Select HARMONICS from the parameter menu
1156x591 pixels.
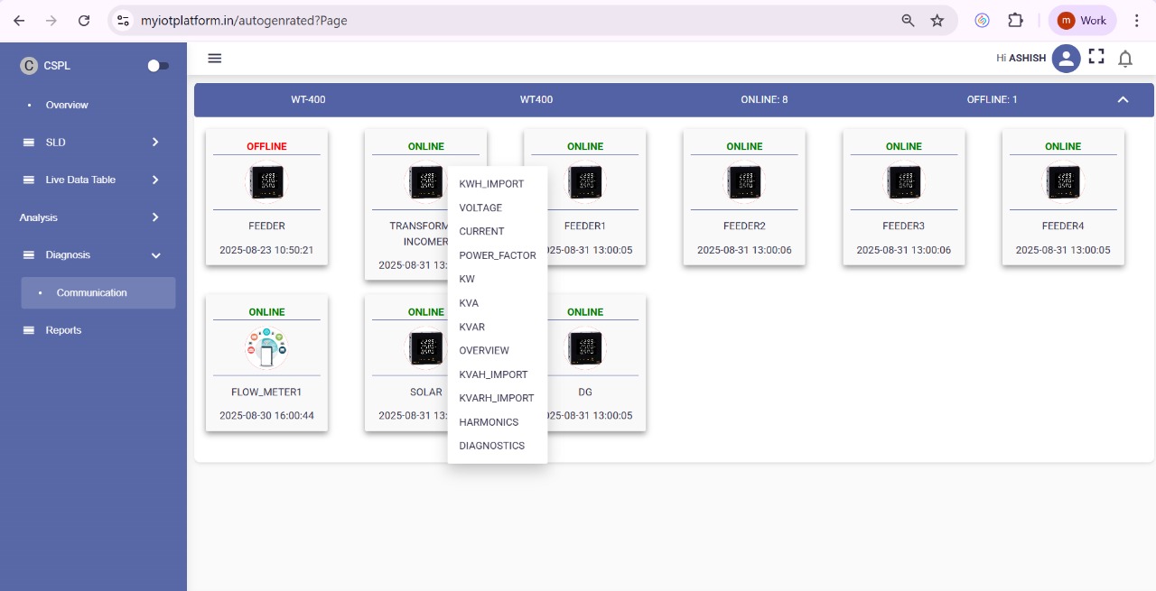pos(489,421)
